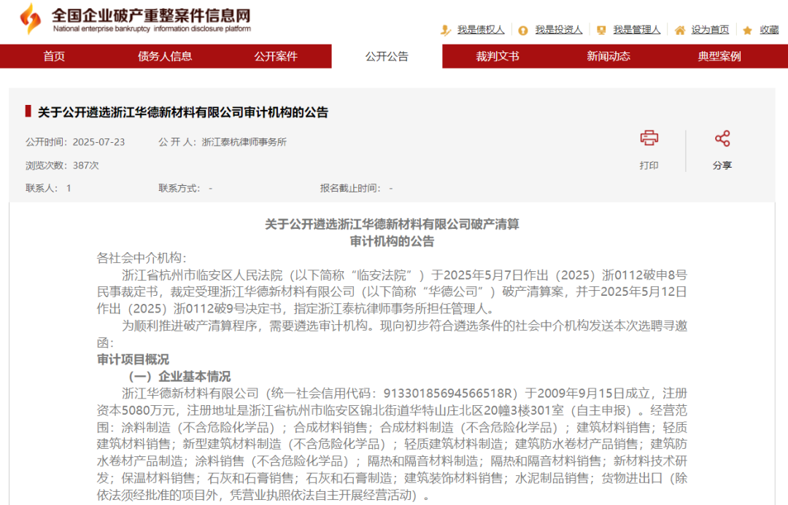Open the 典型案例 tab
Screen dimensions: 788x505
coord(719,56)
